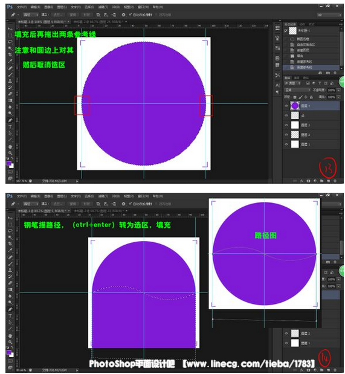Open 窗口(W) menu in bottom window
The width and height of the screenshot is (345, 374).
143,196
